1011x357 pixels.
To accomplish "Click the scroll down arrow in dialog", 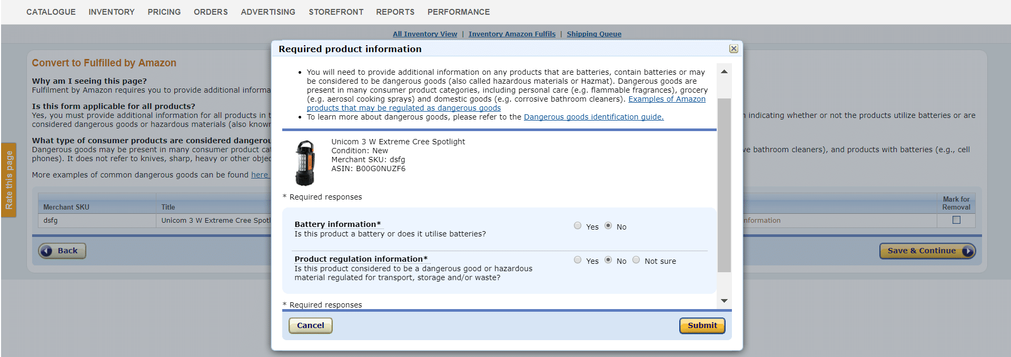I will [724, 301].
